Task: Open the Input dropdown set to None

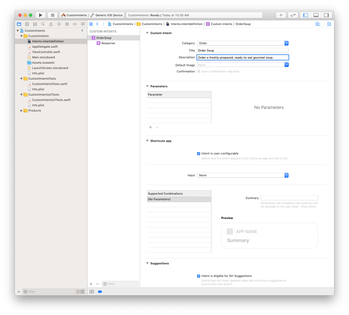Action: 286,175
